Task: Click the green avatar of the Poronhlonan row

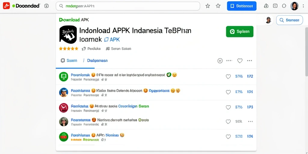Action: [63, 137]
